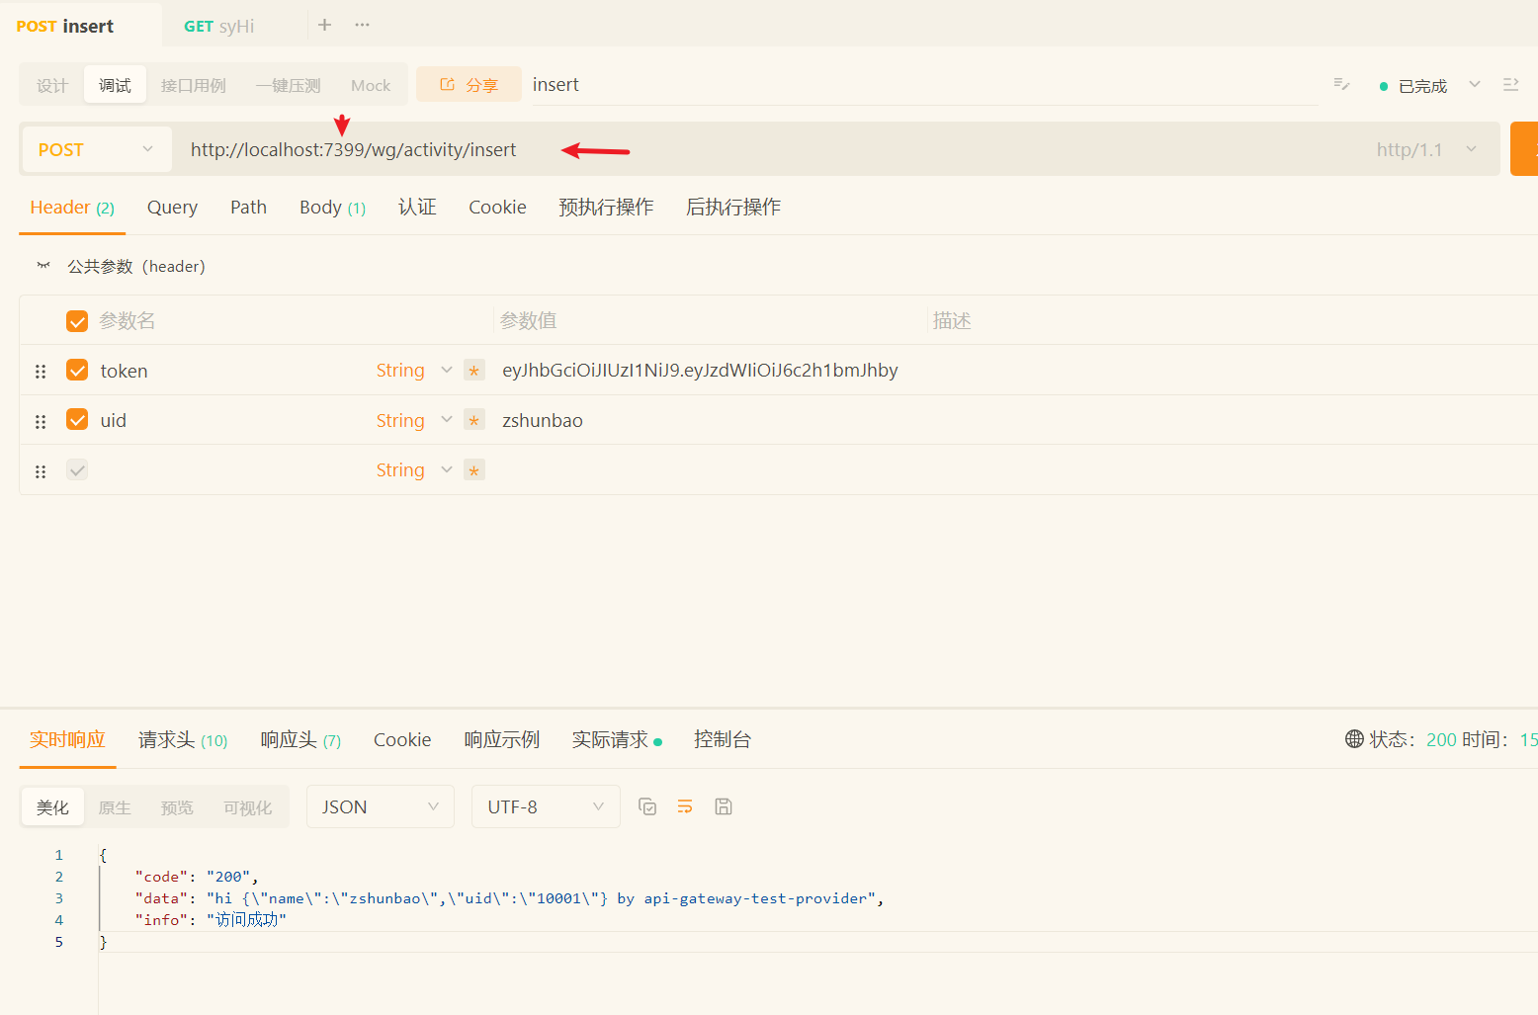
Task: Toggle the select-all parameters checkbox
Action: pyautogui.click(x=77, y=321)
